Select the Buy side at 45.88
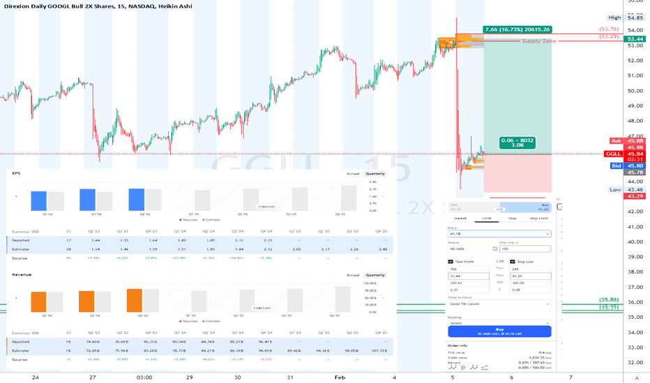 pos(526,207)
